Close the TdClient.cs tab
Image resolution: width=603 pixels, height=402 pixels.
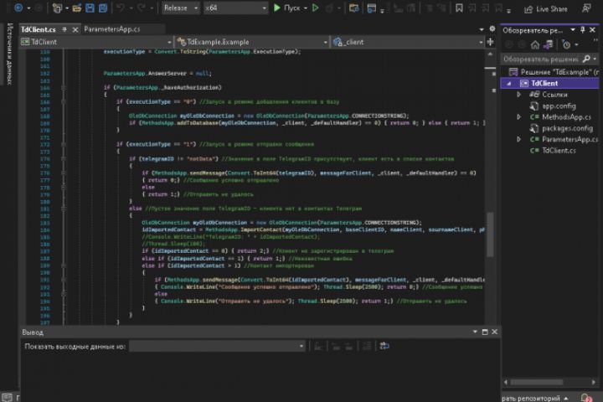(75, 29)
